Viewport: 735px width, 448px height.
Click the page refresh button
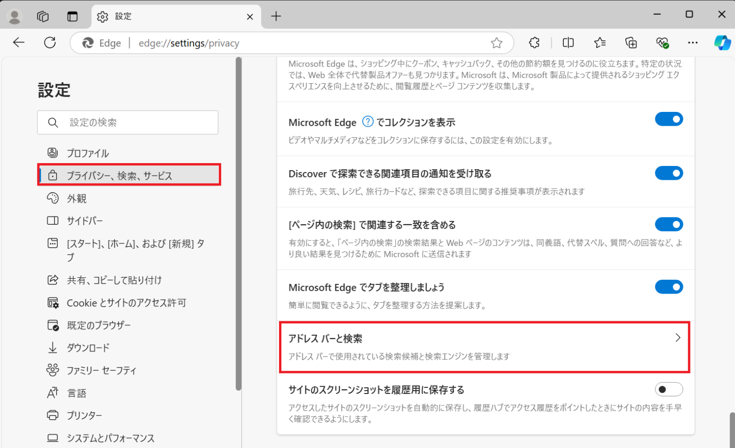50,43
